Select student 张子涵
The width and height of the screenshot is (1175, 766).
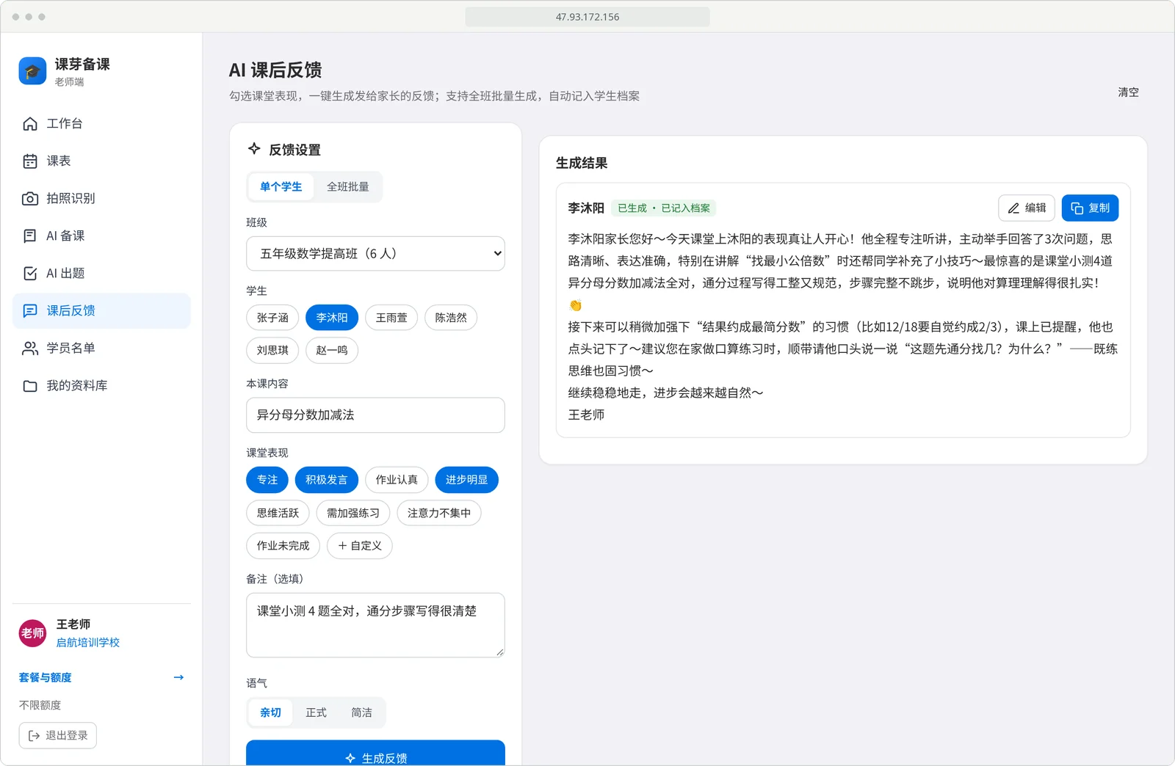(x=272, y=318)
